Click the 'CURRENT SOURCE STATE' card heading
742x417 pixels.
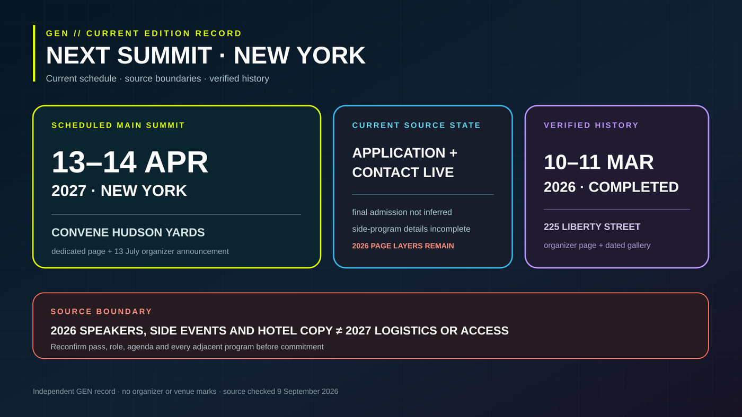[x=417, y=125]
